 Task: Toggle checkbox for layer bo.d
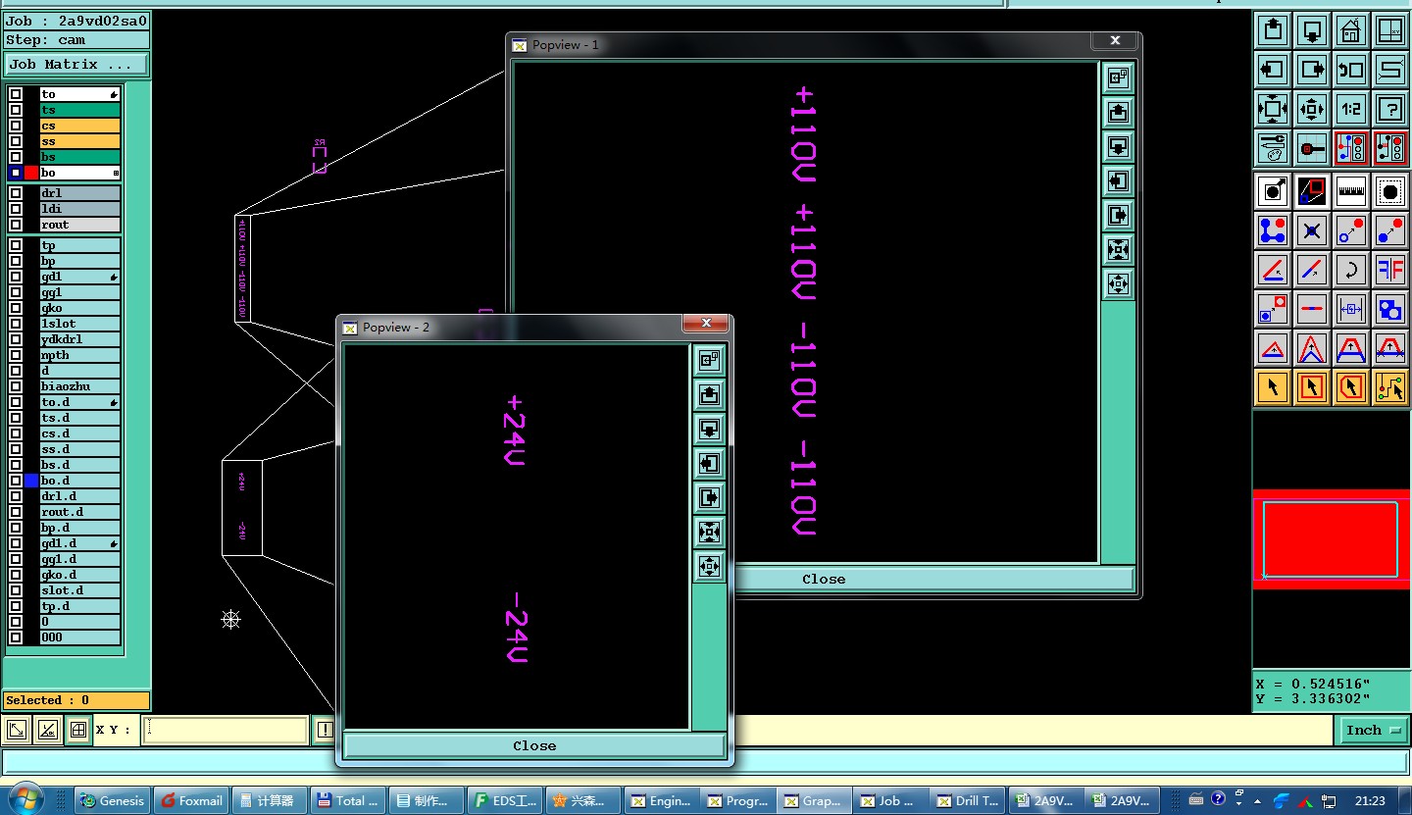click(x=16, y=481)
